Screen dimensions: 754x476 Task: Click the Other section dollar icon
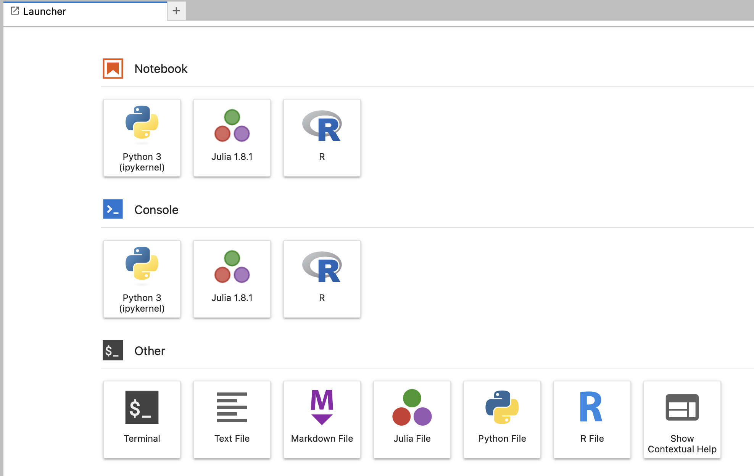click(113, 350)
